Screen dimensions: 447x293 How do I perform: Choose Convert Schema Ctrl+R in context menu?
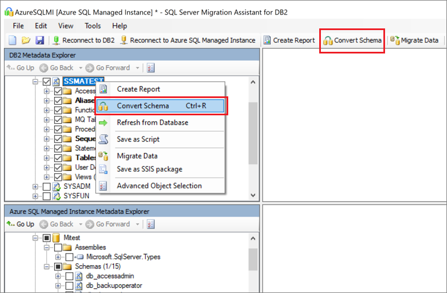(160, 106)
